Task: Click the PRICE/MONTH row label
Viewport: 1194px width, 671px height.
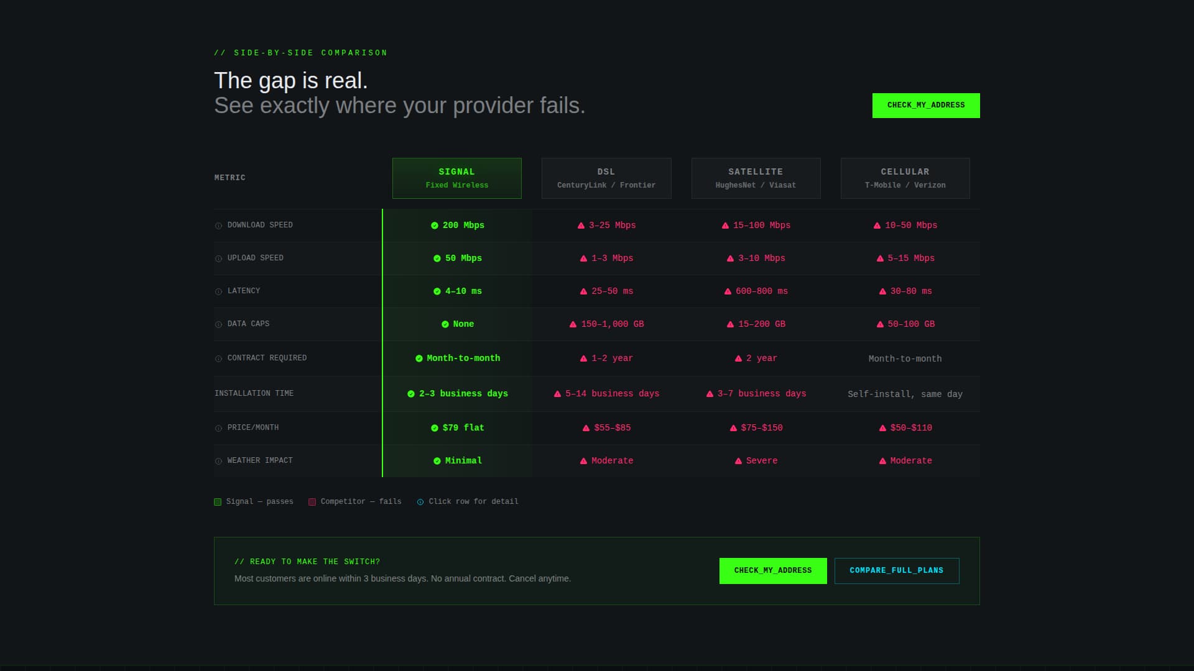Action: pos(253,427)
